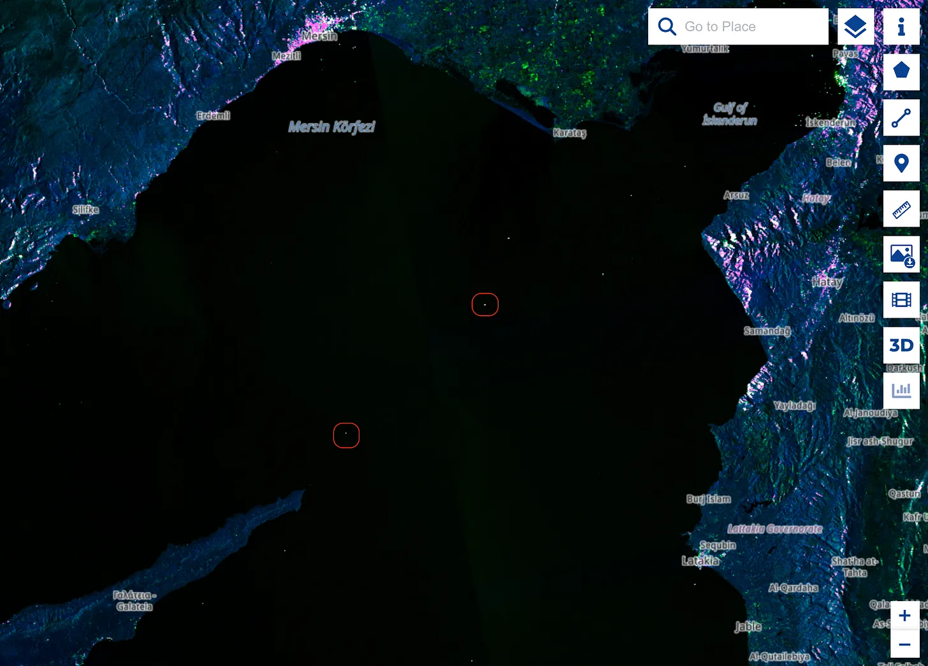Open the histogram chart tool
Viewport: 928px width, 666px height.
click(x=901, y=390)
